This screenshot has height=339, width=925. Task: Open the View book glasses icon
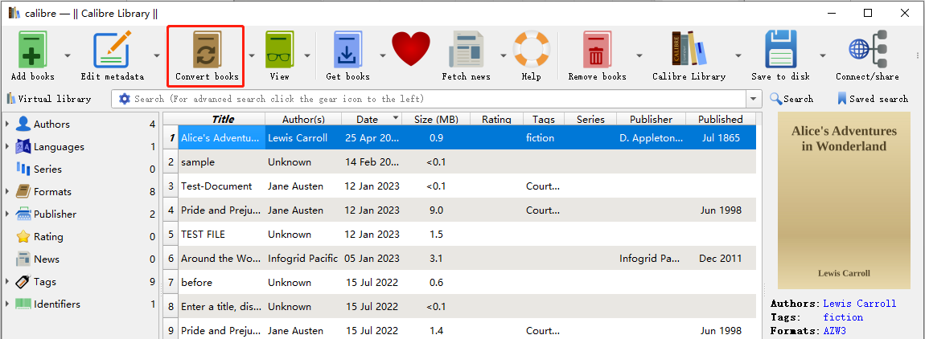pos(280,50)
